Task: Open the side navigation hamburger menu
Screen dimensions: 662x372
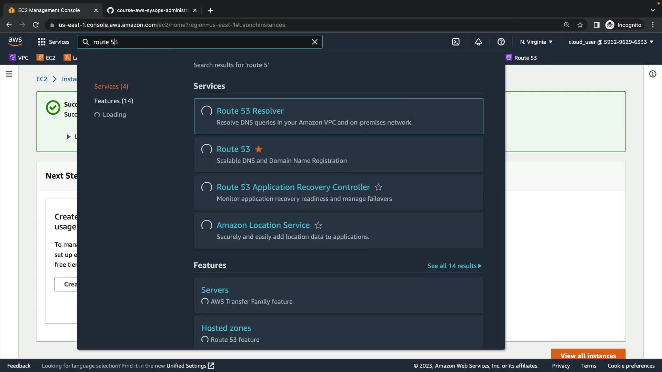Action: [x=9, y=74]
